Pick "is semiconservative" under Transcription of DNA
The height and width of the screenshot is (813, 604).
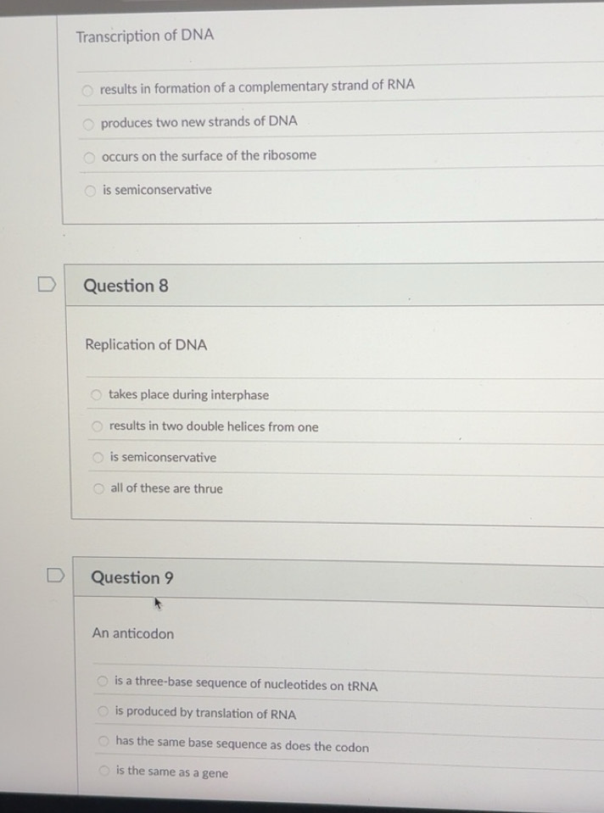click(x=90, y=191)
